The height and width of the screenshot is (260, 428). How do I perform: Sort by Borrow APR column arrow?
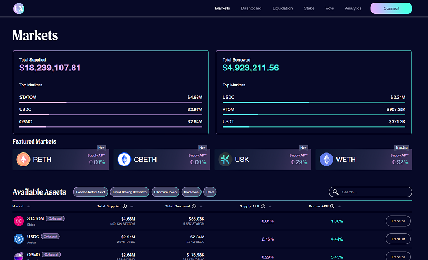pyautogui.click(x=339, y=206)
